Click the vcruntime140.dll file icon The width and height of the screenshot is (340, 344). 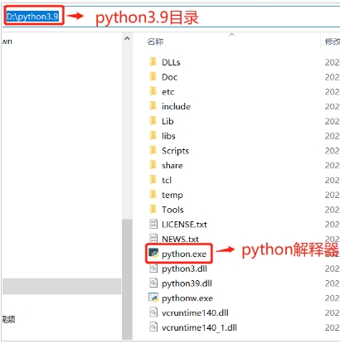tap(153, 313)
